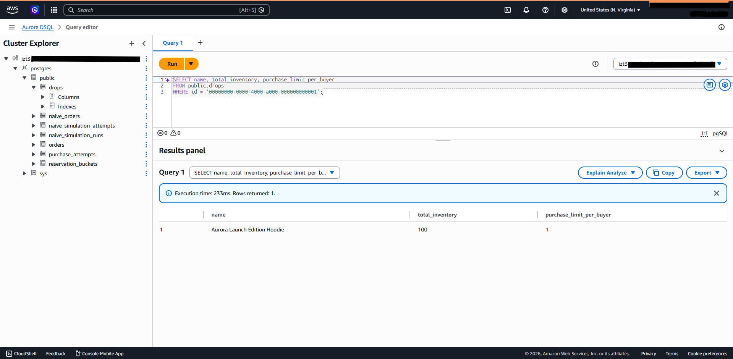Open the region selector United States (N. Virginia)

(x=610, y=10)
